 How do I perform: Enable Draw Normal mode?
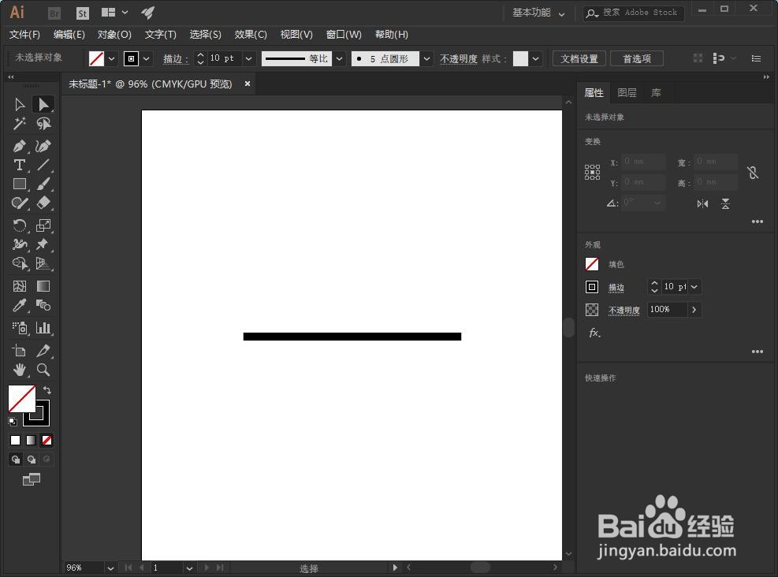[16, 460]
